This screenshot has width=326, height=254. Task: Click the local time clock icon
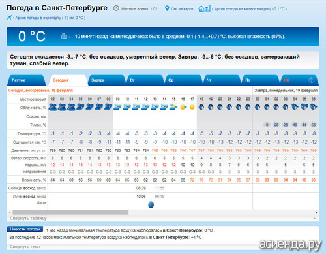[117, 8]
